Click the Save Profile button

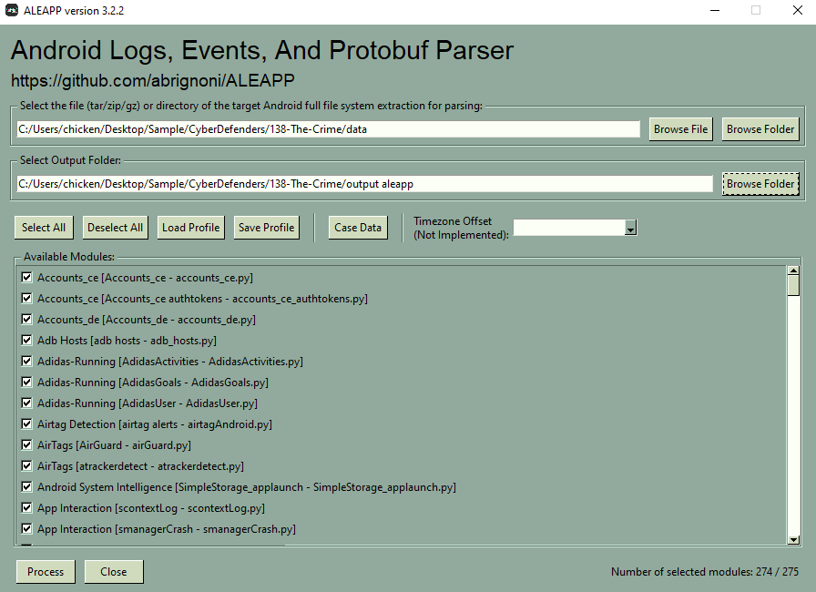pyautogui.click(x=267, y=228)
